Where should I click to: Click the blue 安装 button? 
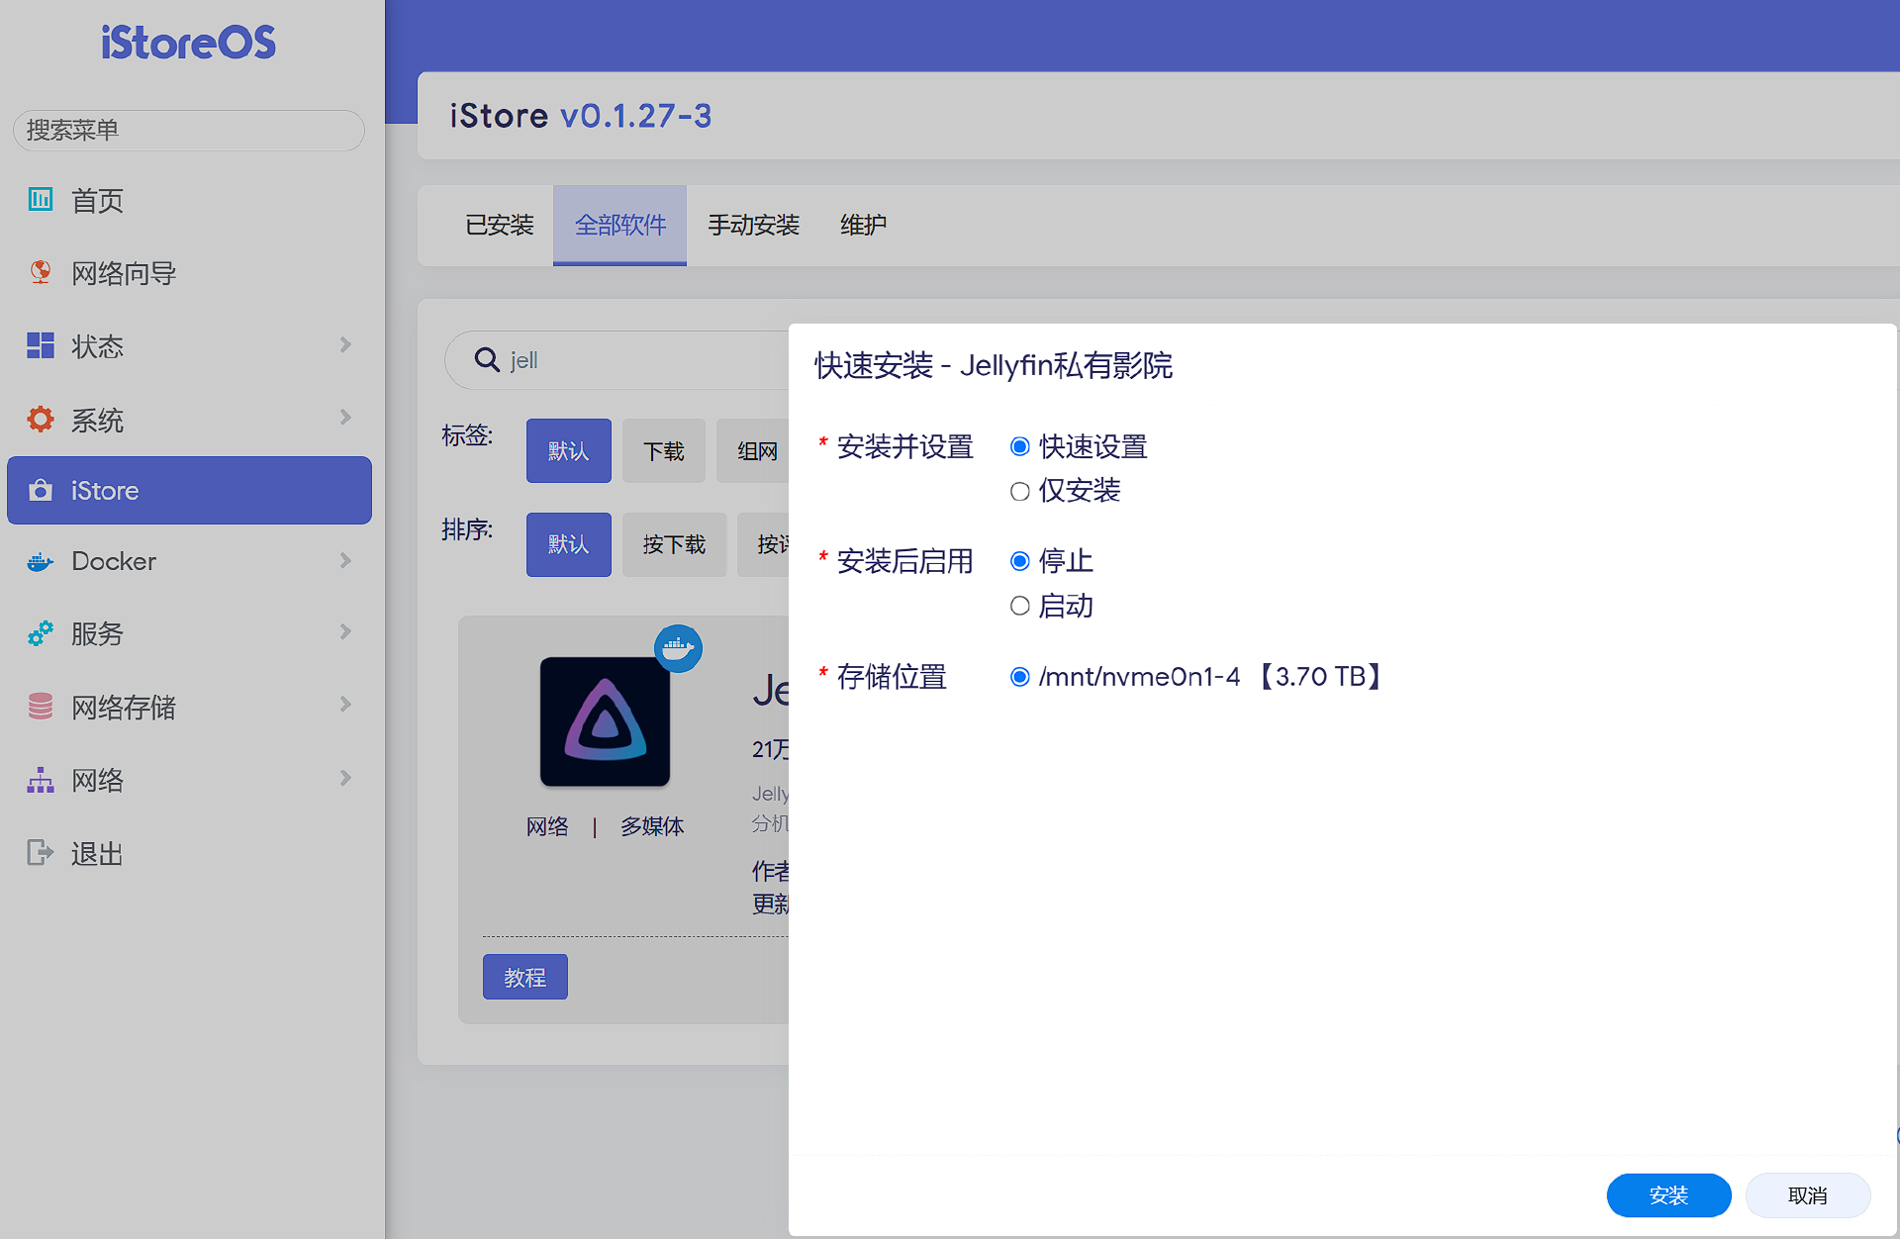tap(1668, 1195)
